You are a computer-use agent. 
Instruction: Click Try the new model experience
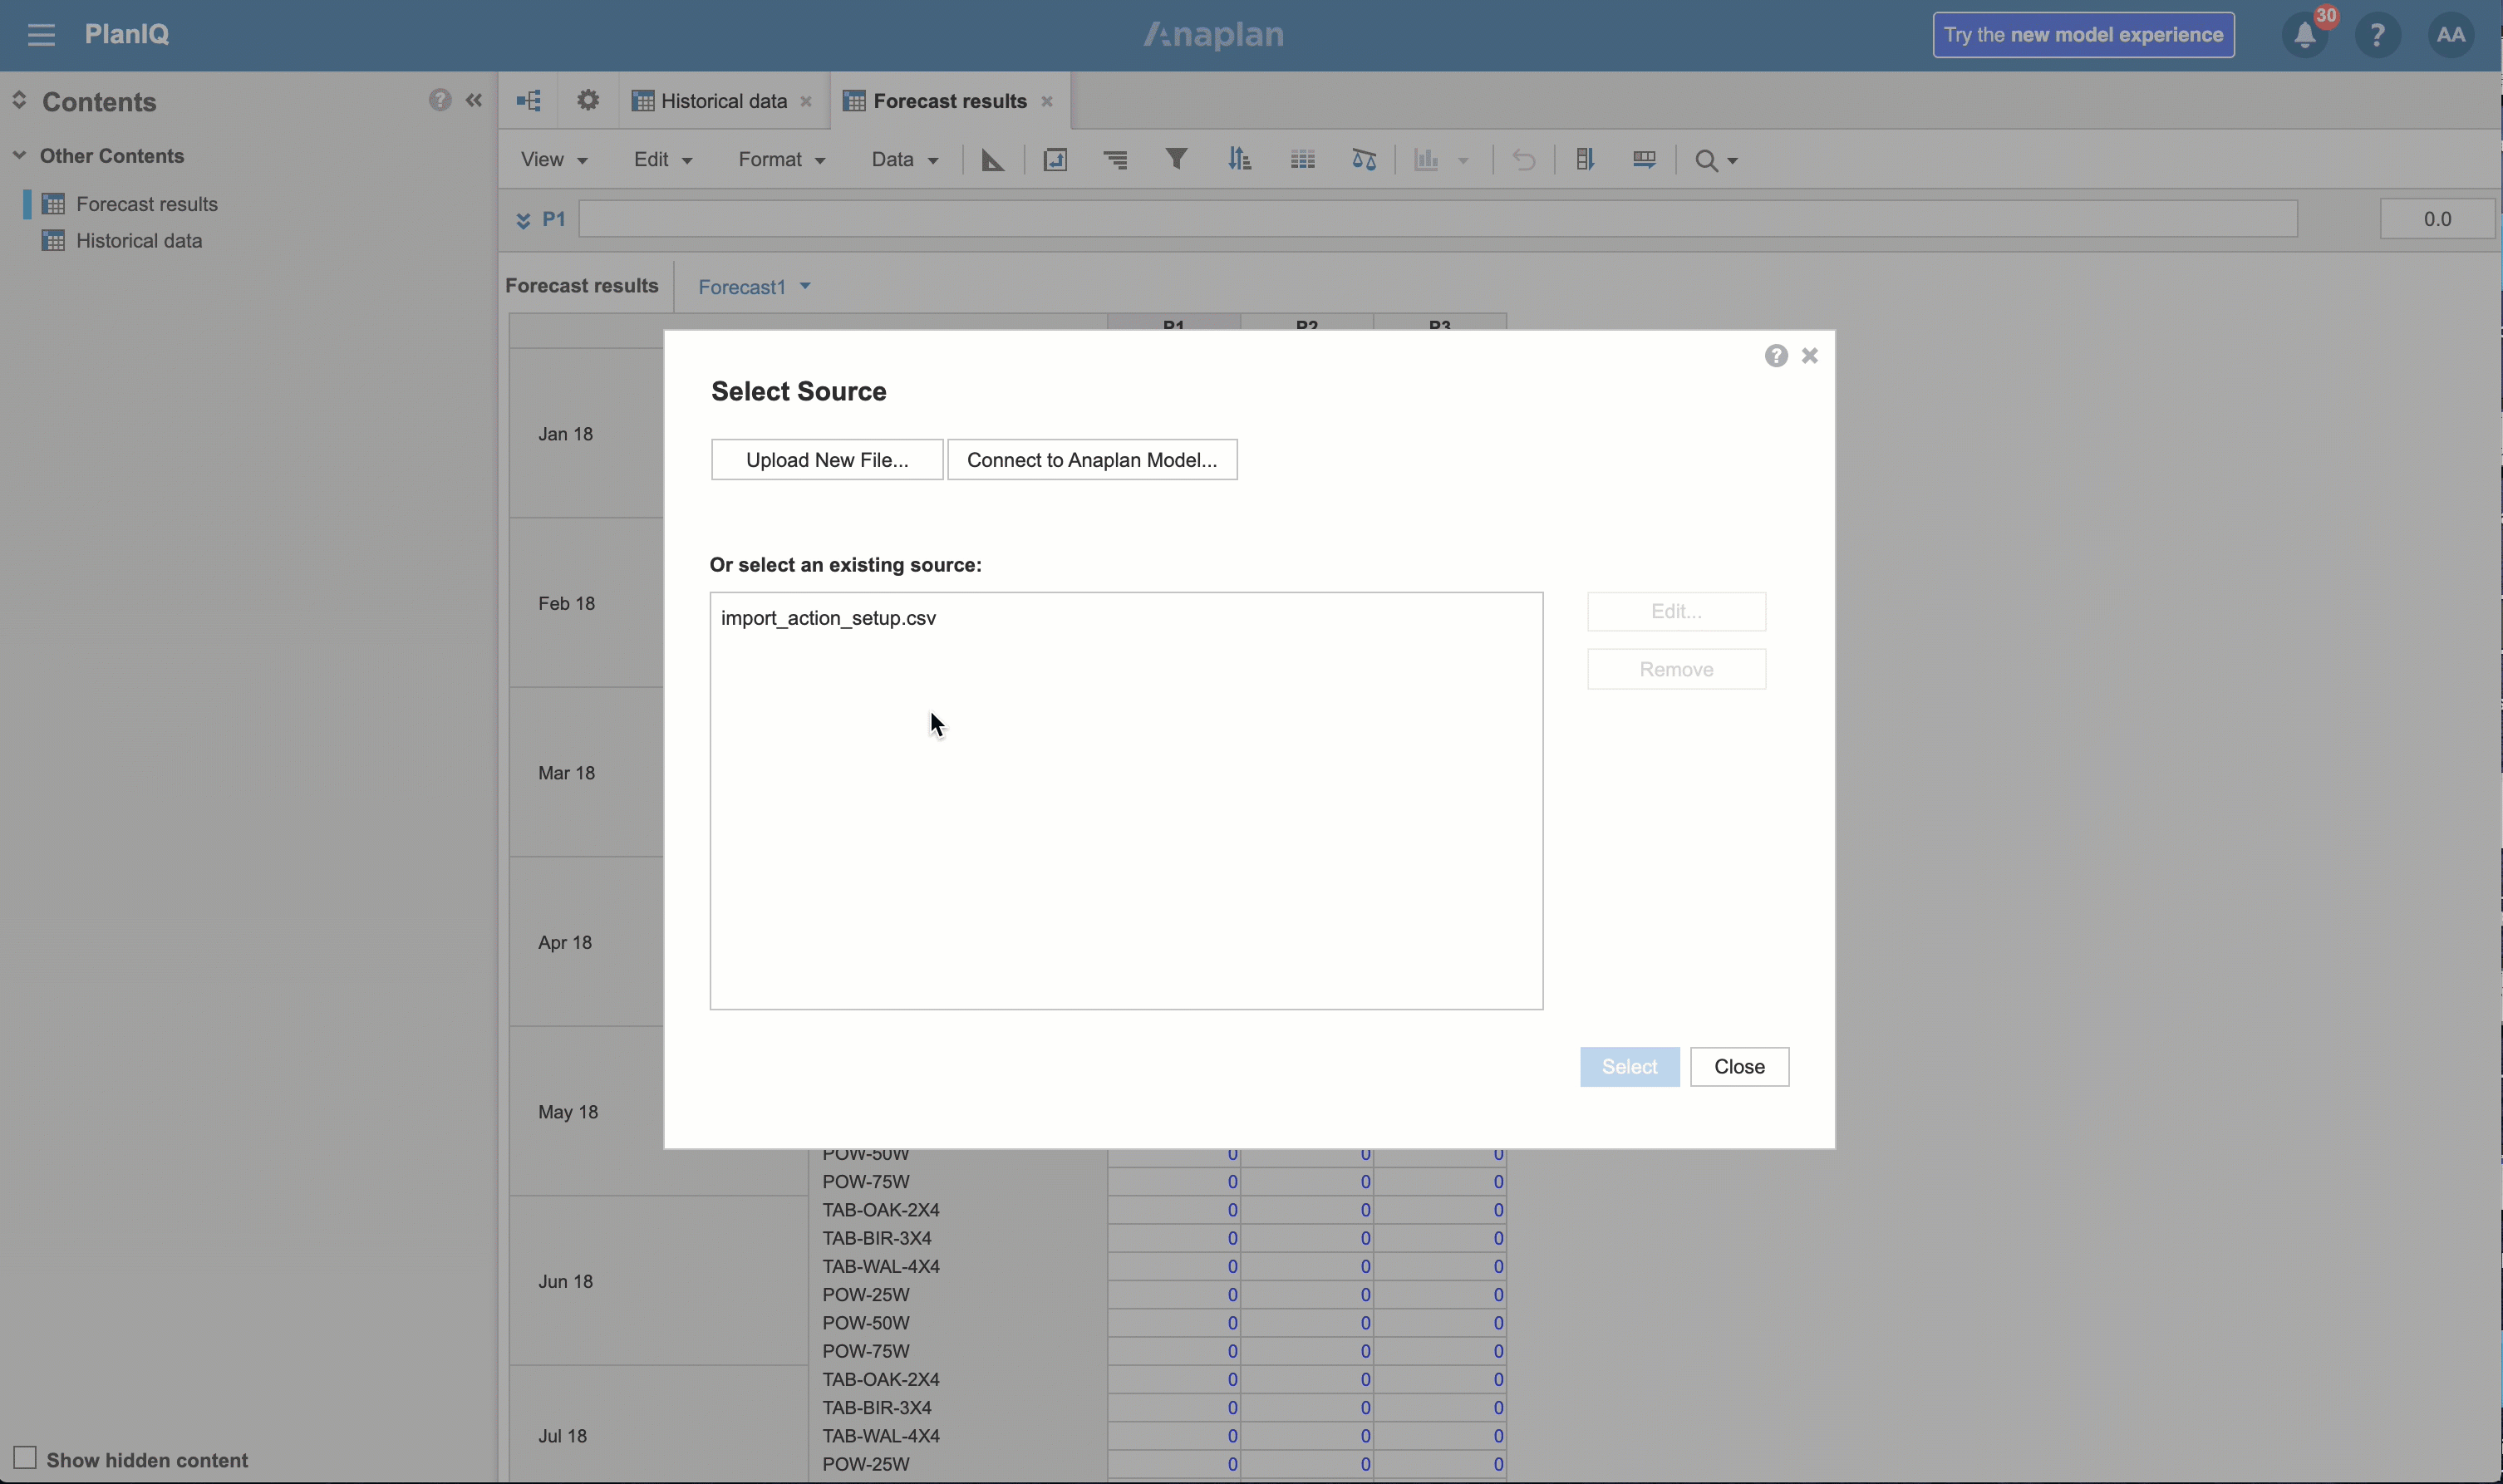[x=2083, y=35]
